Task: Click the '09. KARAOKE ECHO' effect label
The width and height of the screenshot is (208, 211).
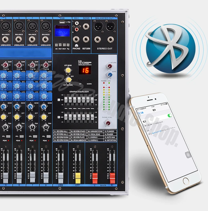Action: click(x=95, y=131)
